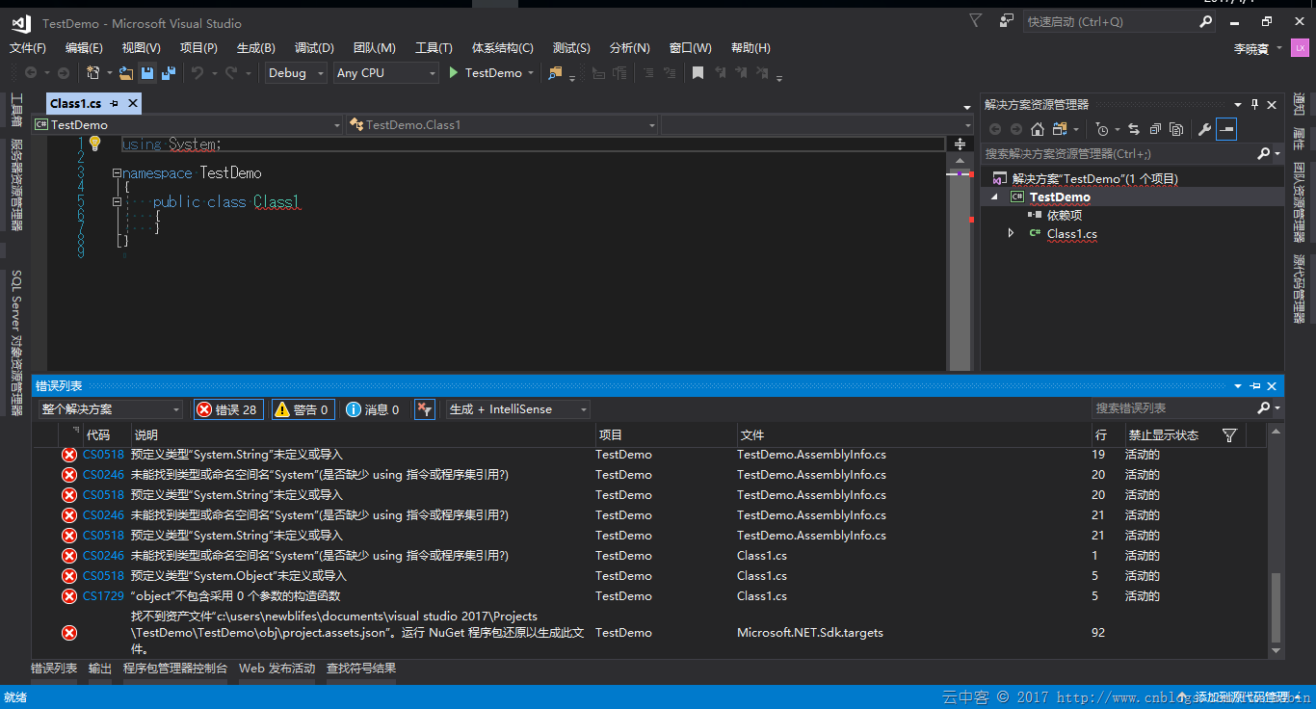Screen dimensions: 1316x709
Task: Open the Debug configuration dropdown
Action: coord(296,73)
